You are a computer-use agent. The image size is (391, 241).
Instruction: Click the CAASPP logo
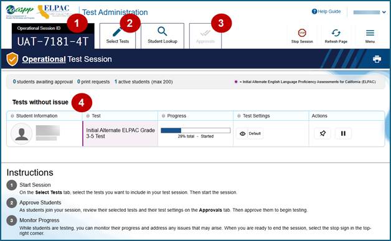(20, 11)
